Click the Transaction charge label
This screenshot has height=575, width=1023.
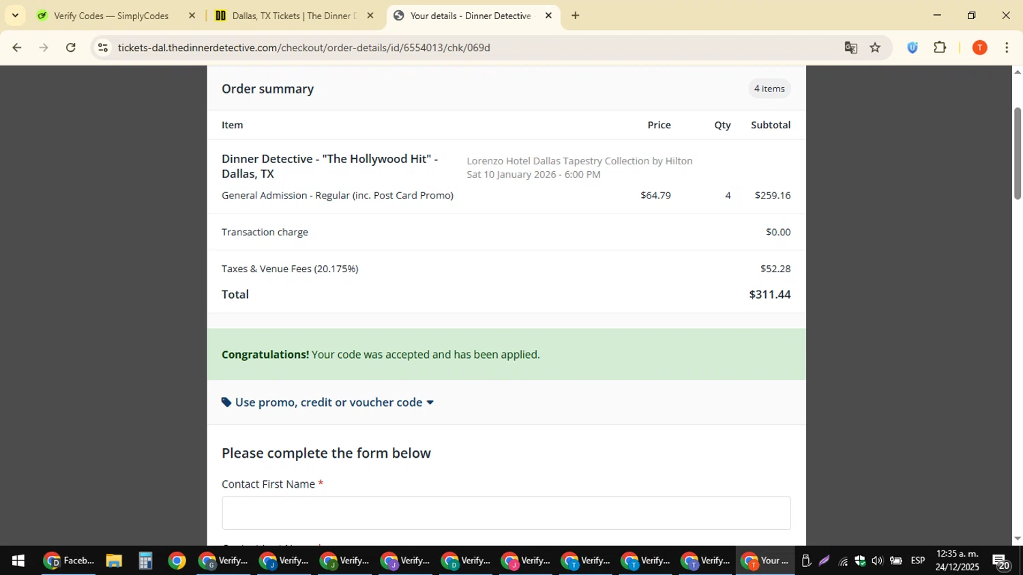coord(265,232)
